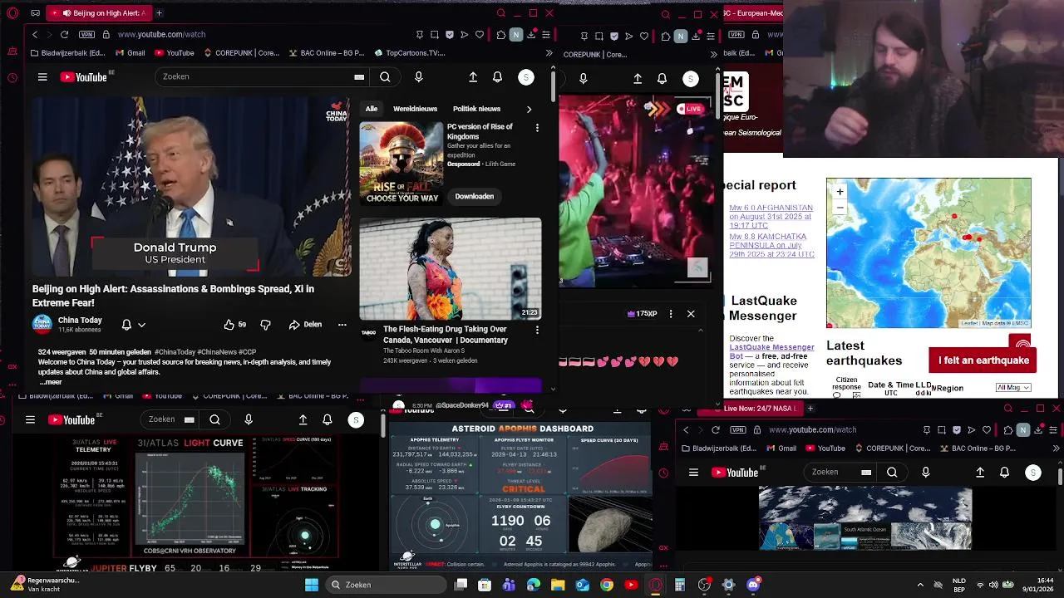Open the All Mag dropdown on EMSC page
This screenshot has width=1064, height=598.
[x=1013, y=388]
